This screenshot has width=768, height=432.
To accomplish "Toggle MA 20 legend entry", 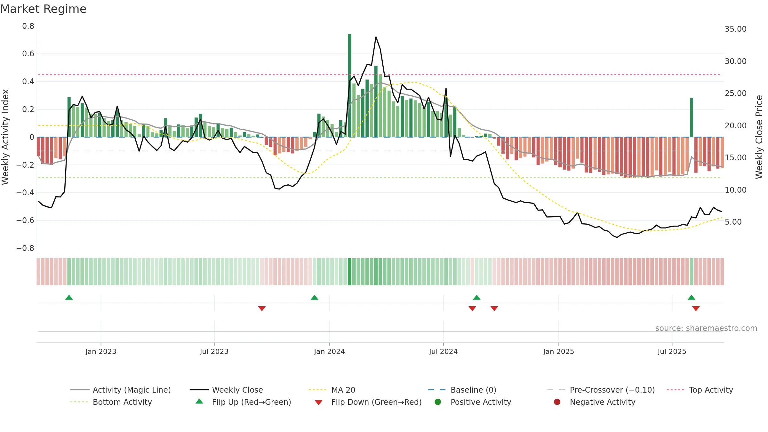I will click(x=332, y=390).
